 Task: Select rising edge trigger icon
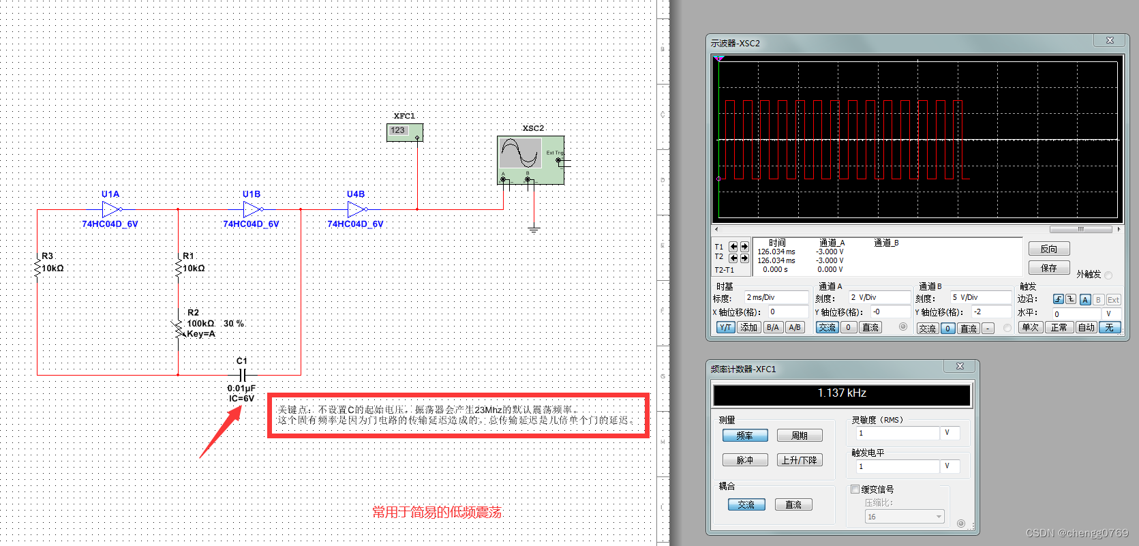pos(1059,299)
